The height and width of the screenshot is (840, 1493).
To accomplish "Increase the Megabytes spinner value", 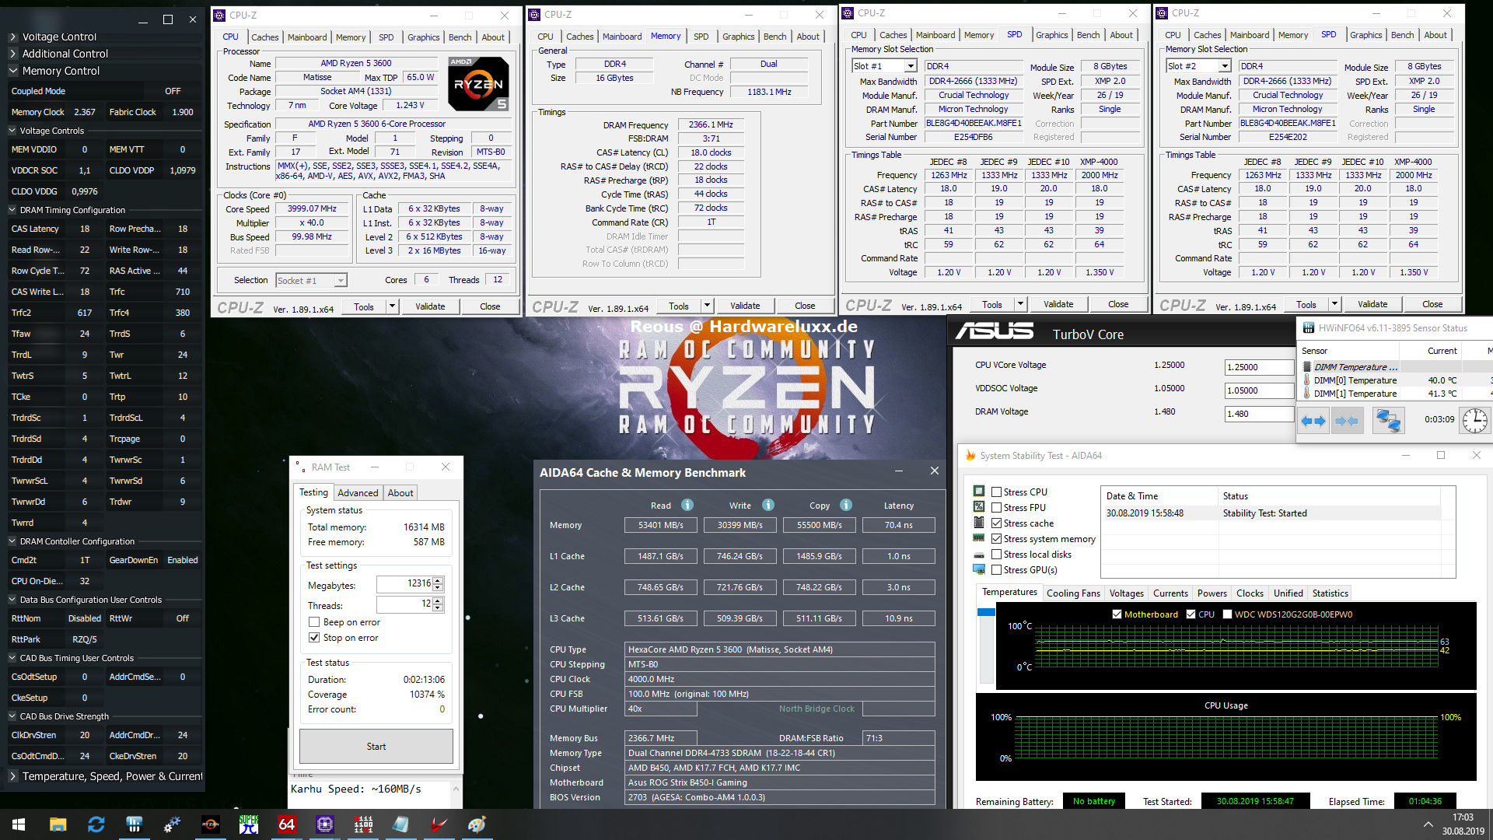I will [x=438, y=579].
